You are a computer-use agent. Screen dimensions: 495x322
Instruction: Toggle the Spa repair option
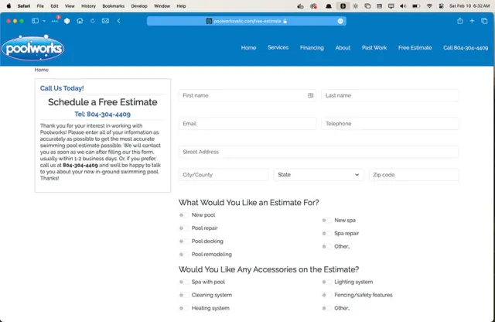point(326,234)
